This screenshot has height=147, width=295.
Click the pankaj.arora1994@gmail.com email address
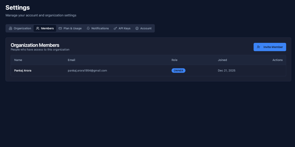pyautogui.click(x=87, y=70)
